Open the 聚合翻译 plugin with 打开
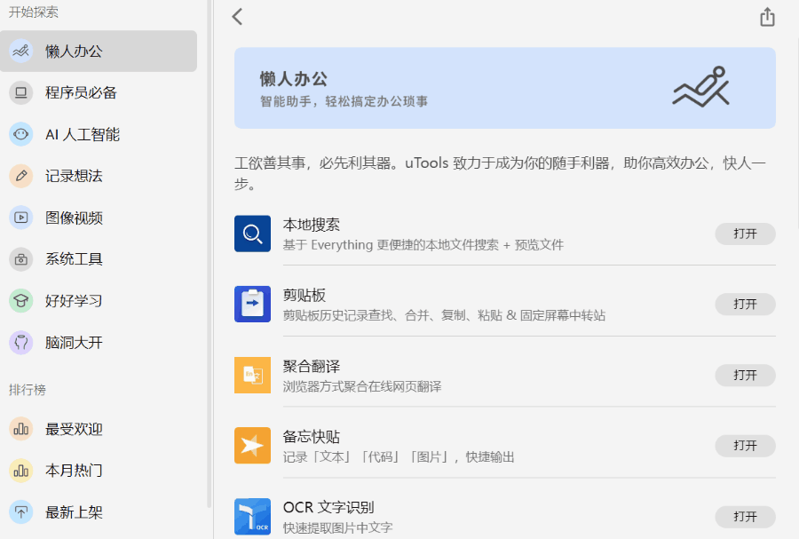This screenshot has height=539, width=799. click(x=745, y=375)
